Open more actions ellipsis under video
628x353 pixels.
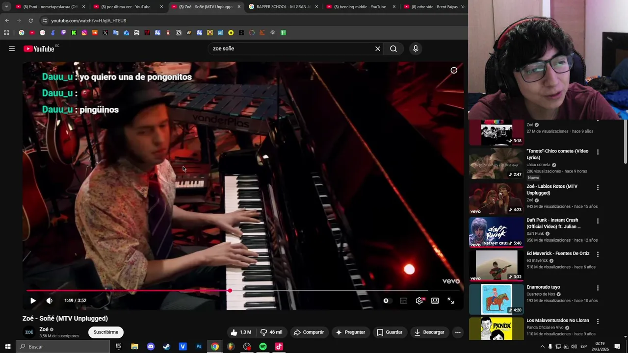point(458,332)
